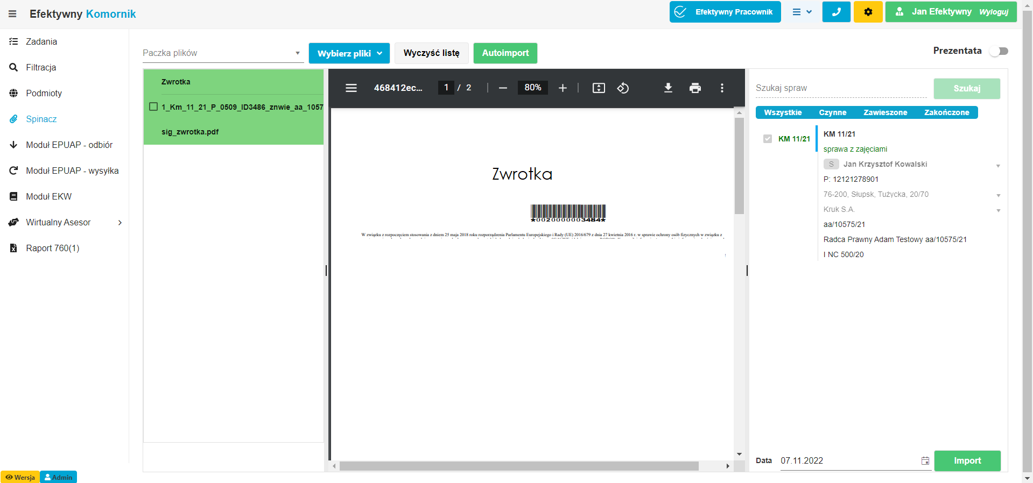Screen dimensions: 1033x483
Task: Click the green Import button
Action: coord(967,461)
